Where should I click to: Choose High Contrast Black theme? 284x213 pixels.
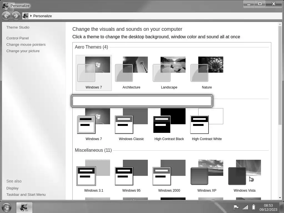pos(169,125)
